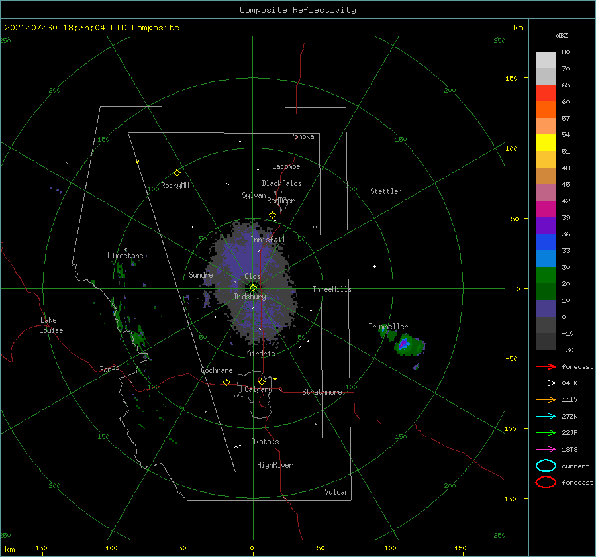Click the dBZ legend heading
Screen dimensions: 596x557
[x=562, y=35]
